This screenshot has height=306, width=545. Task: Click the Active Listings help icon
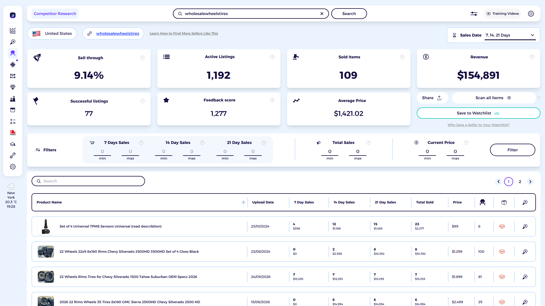click(272, 57)
